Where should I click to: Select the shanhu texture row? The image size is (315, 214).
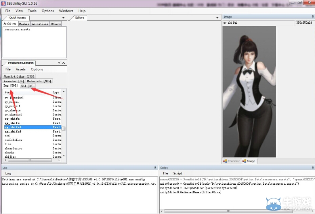(x=33, y=153)
